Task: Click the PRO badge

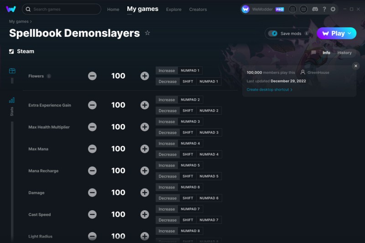Action: coord(280,9)
